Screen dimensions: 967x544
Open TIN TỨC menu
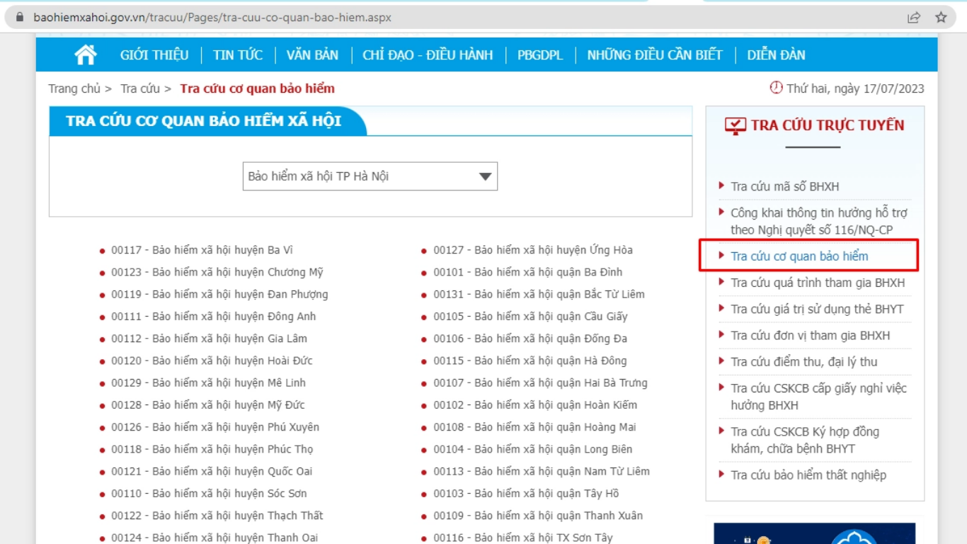point(238,54)
